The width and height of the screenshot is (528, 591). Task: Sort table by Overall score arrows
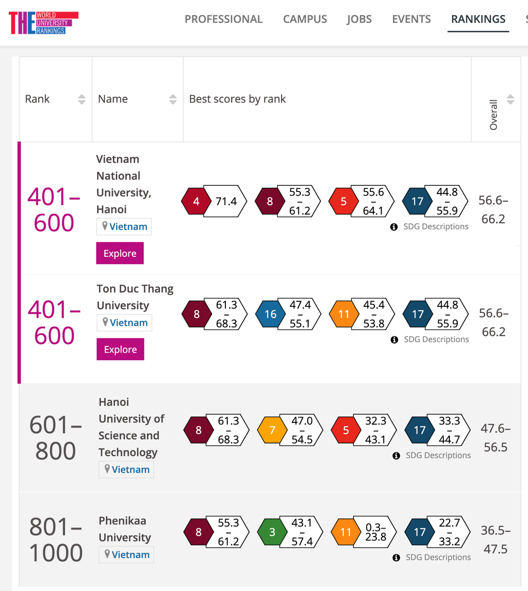511,99
